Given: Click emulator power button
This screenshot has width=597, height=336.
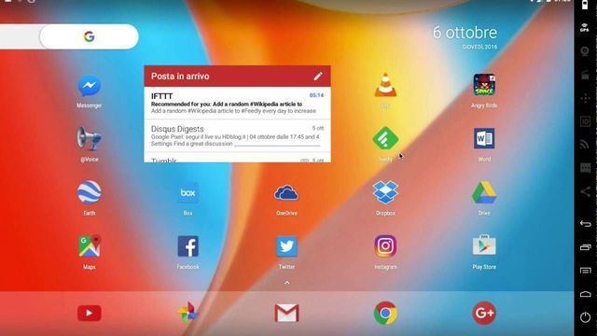Looking at the screenshot, I should point(585,317).
